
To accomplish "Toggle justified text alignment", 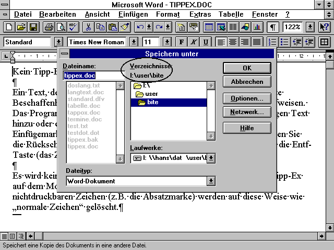I will coord(257,42).
